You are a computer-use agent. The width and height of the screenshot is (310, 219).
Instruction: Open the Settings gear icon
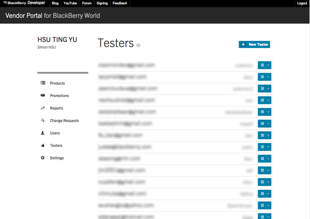(43, 158)
